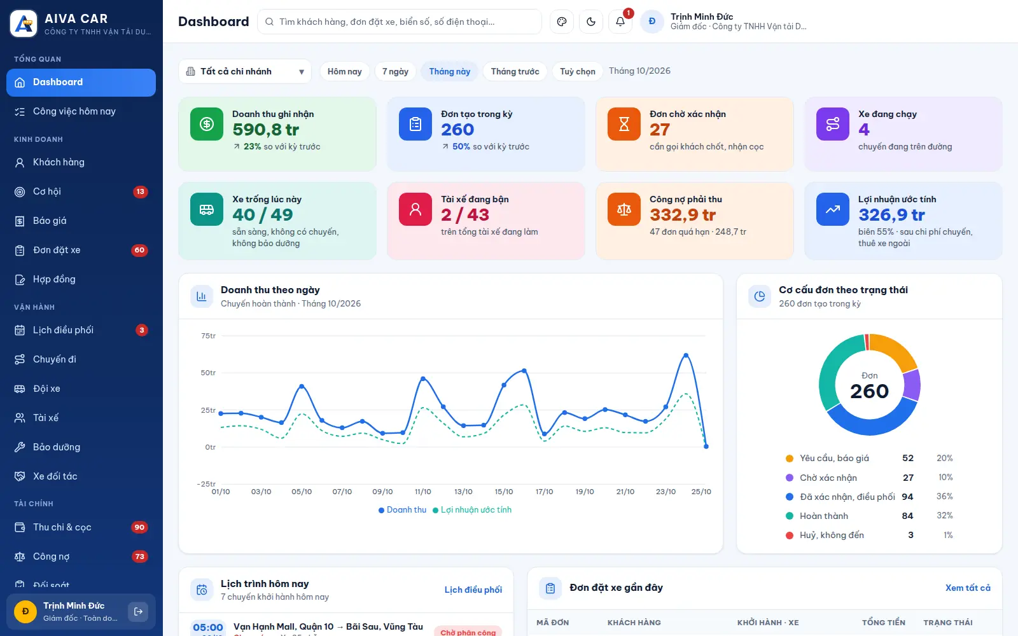The height and width of the screenshot is (636, 1018).
Task: Choose the Tuỳ chọn custom period
Action: click(578, 71)
